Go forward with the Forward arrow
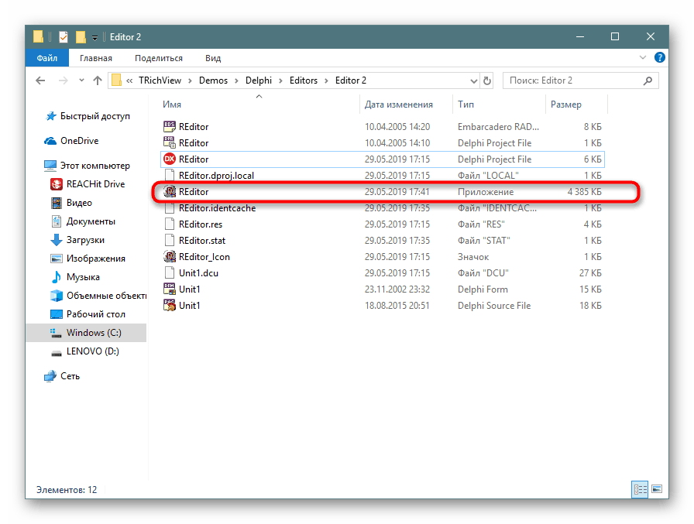This screenshot has height=524, width=694. click(64, 80)
